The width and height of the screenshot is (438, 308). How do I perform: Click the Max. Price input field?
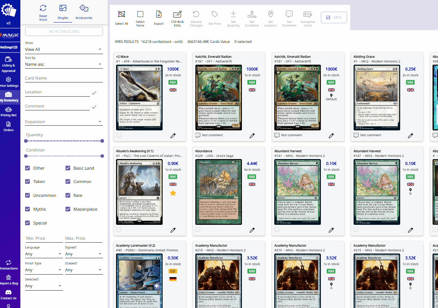(x=84, y=238)
